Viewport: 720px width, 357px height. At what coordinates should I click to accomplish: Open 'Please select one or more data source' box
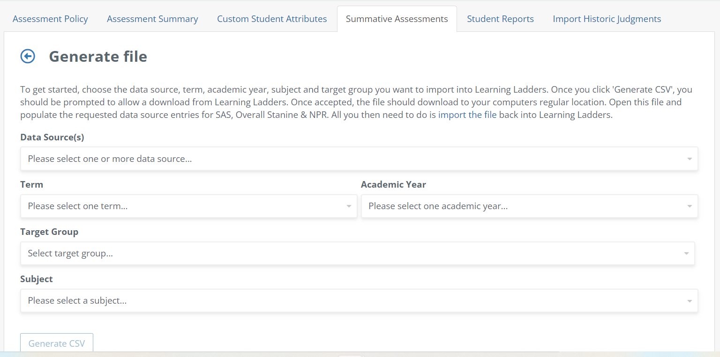[328, 159]
